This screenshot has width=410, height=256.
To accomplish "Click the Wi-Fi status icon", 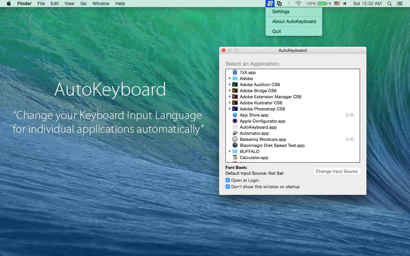I will pyautogui.click(x=298, y=4).
